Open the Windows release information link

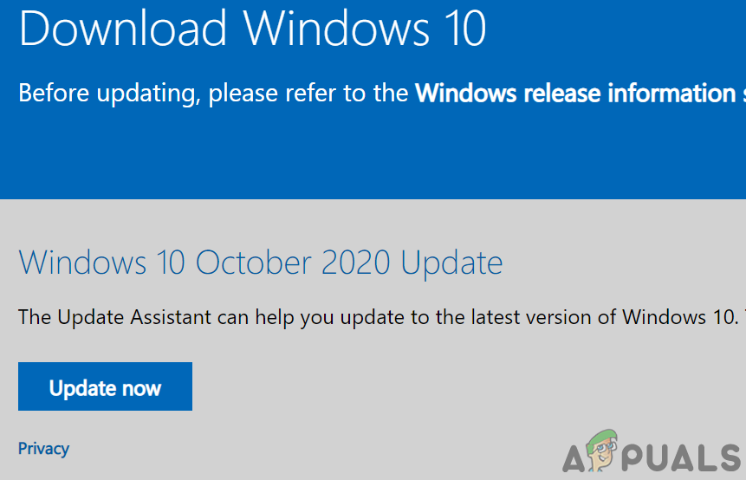tap(575, 93)
